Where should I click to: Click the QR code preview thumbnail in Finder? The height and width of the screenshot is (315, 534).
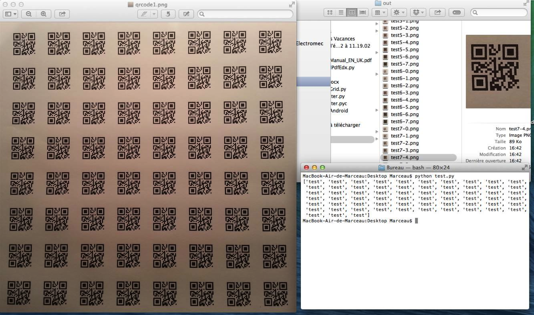(x=498, y=71)
